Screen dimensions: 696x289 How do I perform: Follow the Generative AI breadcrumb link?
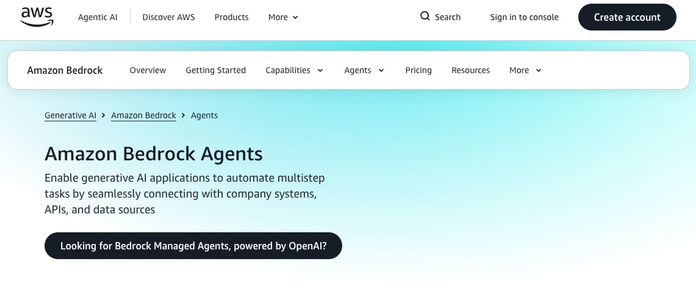tap(70, 115)
